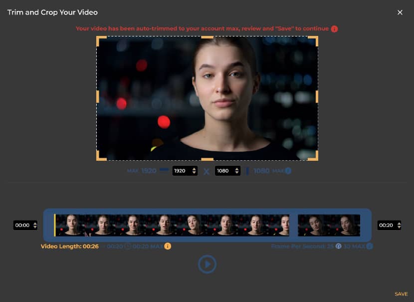
Task: Click the top-right crop corner handle
Action: pyautogui.click(x=313, y=41)
